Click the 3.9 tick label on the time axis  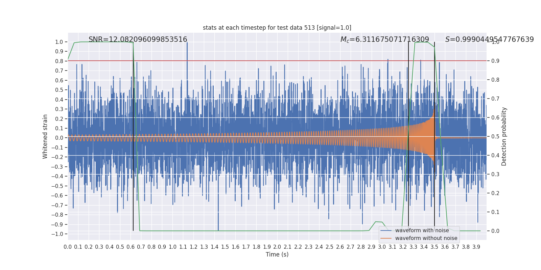476,247
